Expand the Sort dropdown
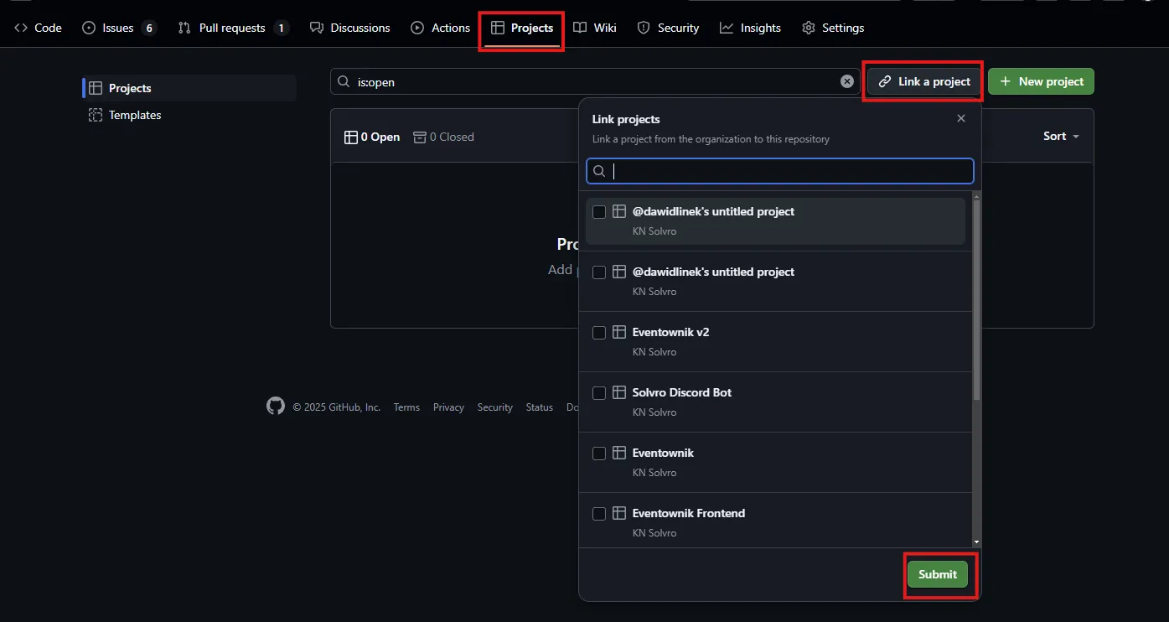 pos(1061,136)
